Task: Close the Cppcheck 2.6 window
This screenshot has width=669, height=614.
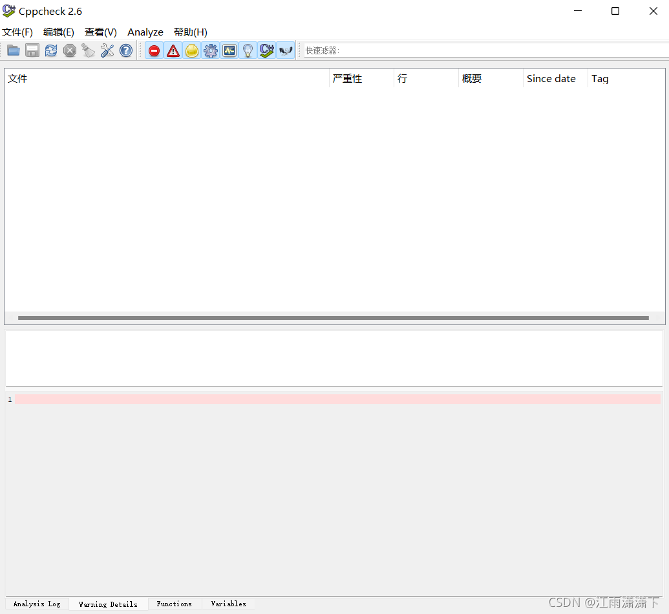Action: (x=653, y=11)
